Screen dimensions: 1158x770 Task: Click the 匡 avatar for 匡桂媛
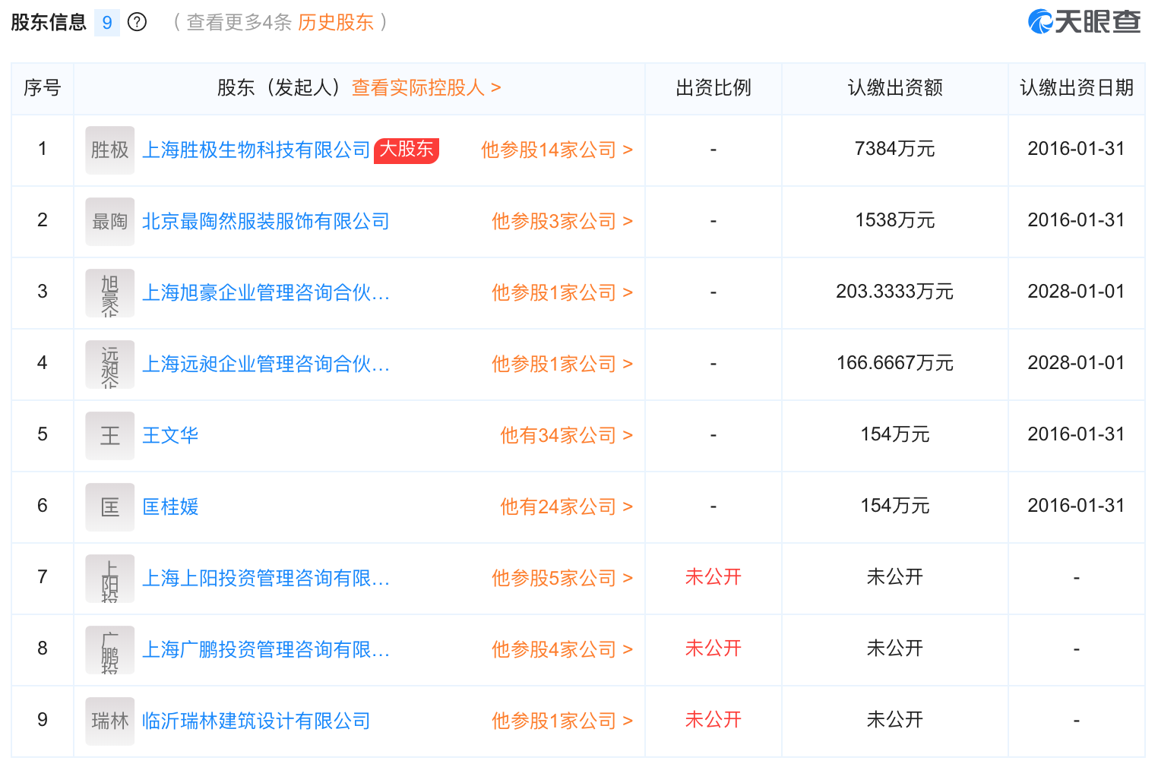point(110,507)
